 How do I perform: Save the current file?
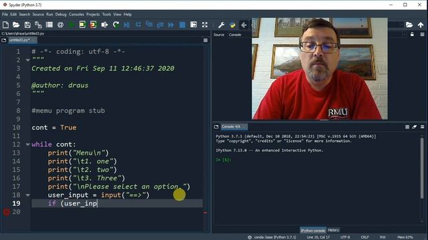(x=27, y=25)
